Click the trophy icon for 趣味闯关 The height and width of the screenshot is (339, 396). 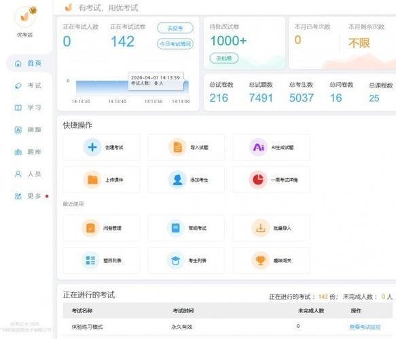tap(260, 260)
